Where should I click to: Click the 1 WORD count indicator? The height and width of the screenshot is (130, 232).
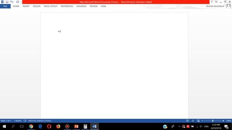click(x=18, y=121)
